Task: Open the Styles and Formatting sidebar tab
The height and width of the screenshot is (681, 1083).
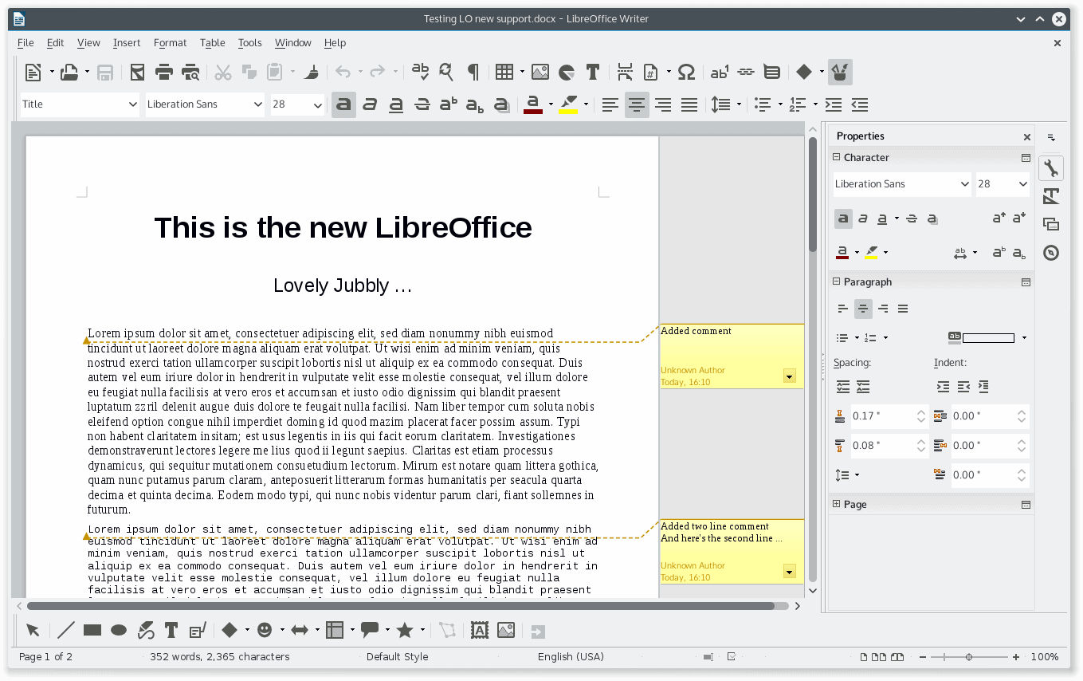Action: [1051, 196]
